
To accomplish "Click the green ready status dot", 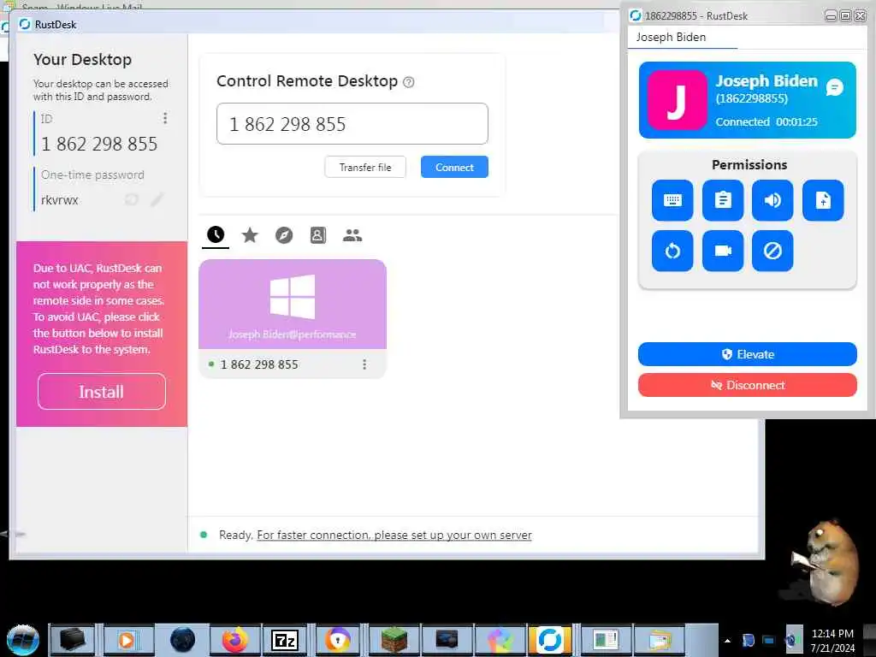I will pyautogui.click(x=204, y=535).
